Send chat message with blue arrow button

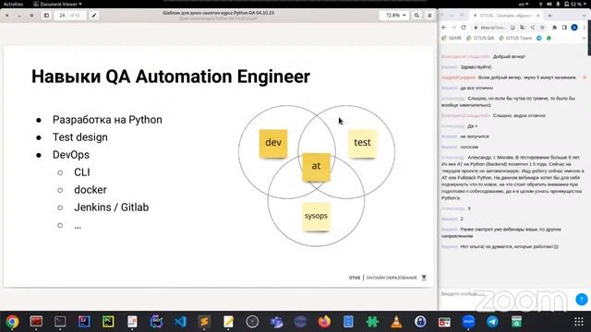[x=582, y=299]
